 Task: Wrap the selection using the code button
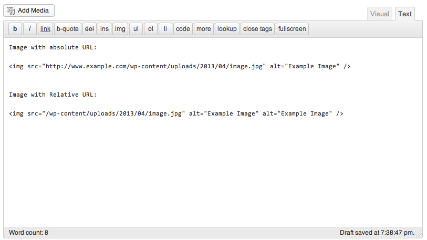pyautogui.click(x=183, y=29)
